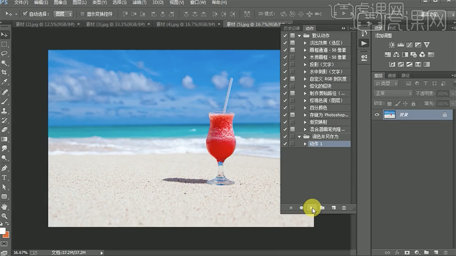
Task: Click the delete action trash icon
Action: point(344,208)
